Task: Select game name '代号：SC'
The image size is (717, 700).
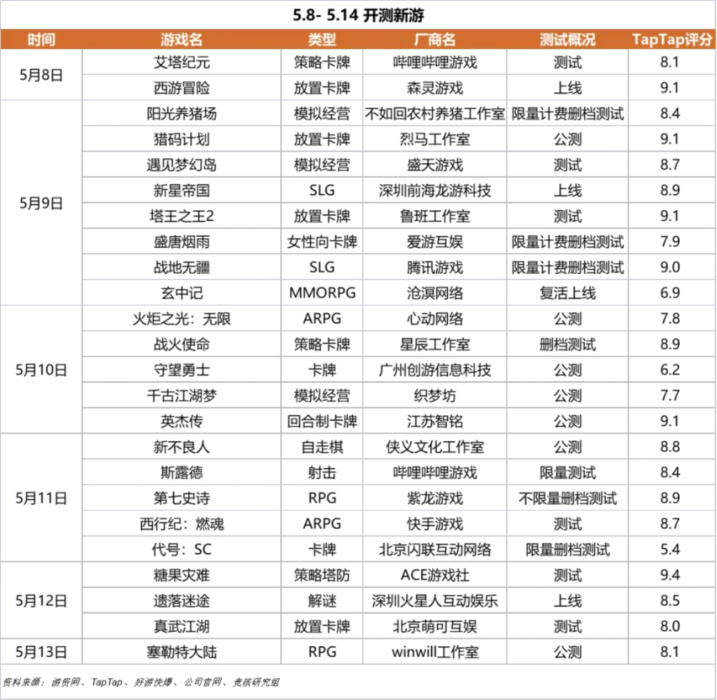Action: (181, 549)
